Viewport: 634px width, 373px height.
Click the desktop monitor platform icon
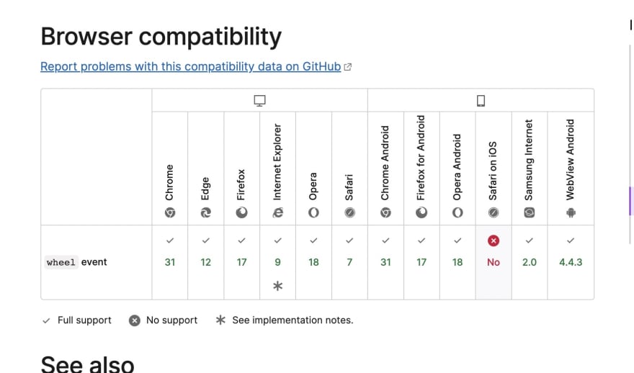click(259, 101)
